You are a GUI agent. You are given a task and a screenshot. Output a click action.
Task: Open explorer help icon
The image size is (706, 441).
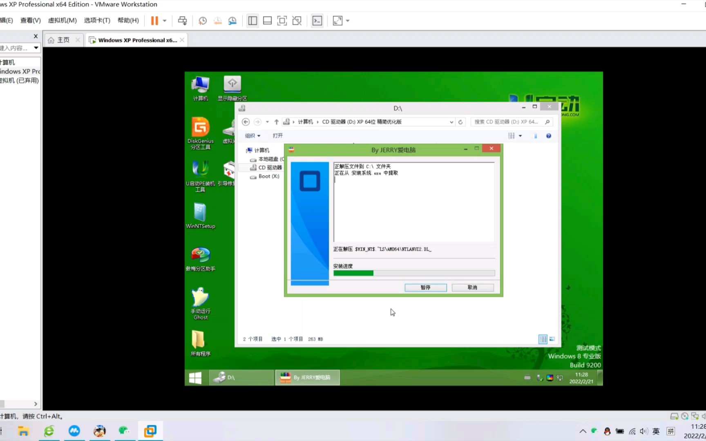[x=549, y=136]
